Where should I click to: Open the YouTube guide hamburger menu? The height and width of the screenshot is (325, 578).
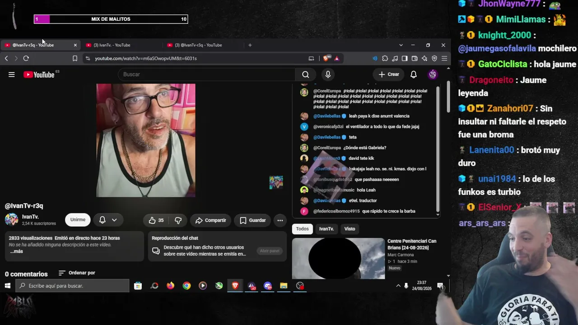[x=12, y=74]
